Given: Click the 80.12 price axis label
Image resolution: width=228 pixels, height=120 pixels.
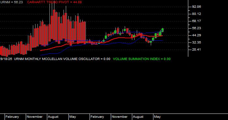Looking at the screenshot, I should (x=196, y=14).
